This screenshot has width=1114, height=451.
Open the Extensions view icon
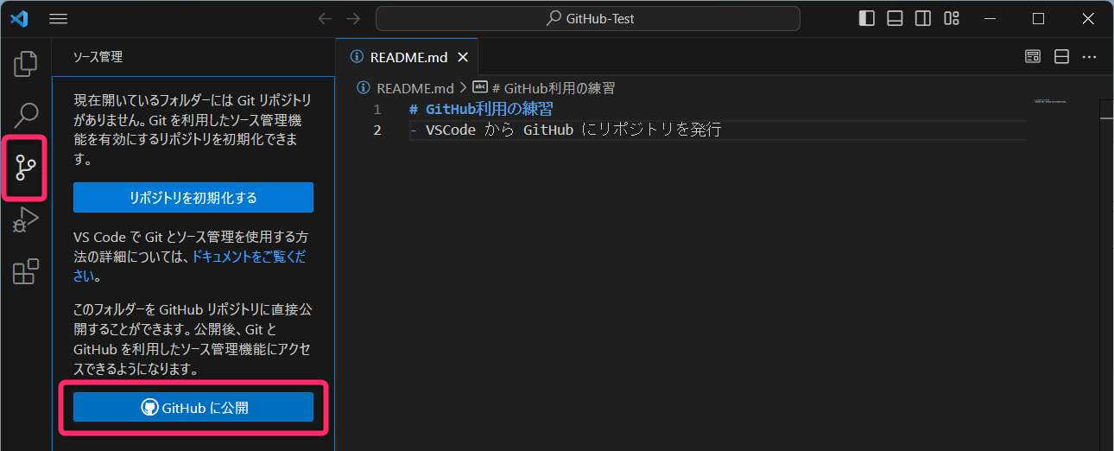(x=26, y=272)
